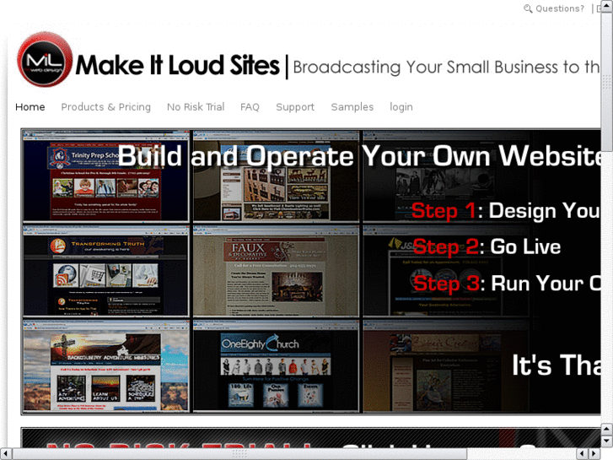The height and width of the screenshot is (460, 613).
Task: Go to Products & Pricing page
Action: coord(105,107)
